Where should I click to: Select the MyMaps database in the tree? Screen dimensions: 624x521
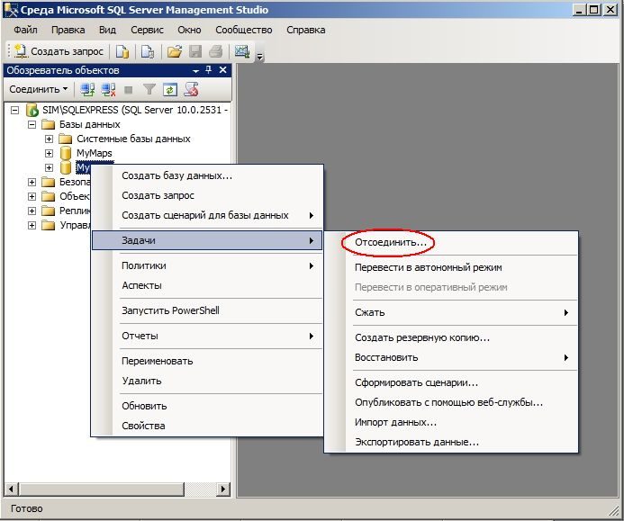click(95, 153)
